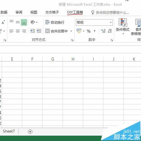Apply comma style
The height and width of the screenshot is (141, 141).
pyautogui.click(x=94, y=31)
